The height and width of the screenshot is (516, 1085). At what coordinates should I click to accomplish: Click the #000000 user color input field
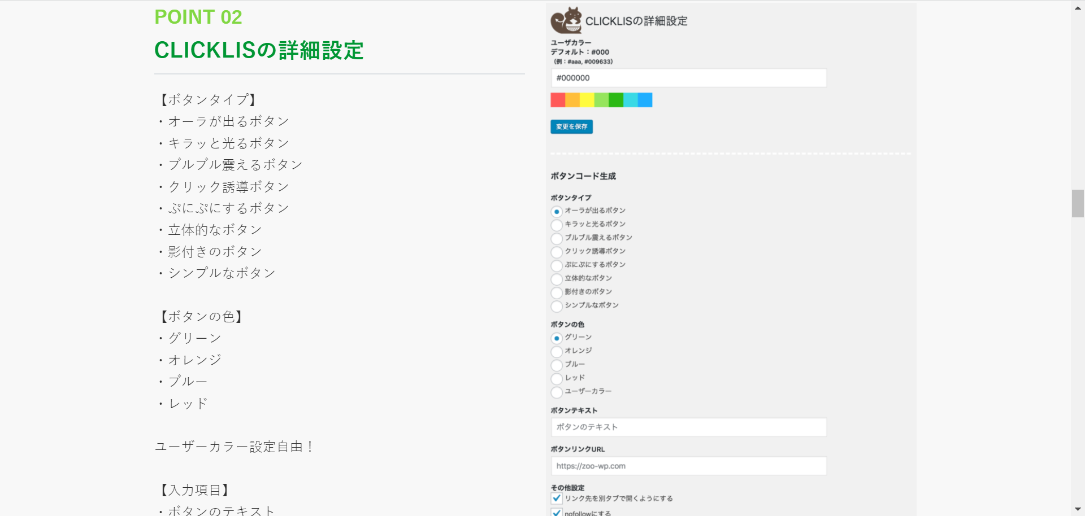[x=688, y=77]
